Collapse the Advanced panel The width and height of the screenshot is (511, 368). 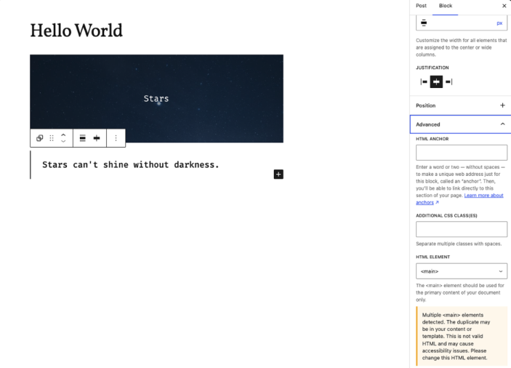502,124
